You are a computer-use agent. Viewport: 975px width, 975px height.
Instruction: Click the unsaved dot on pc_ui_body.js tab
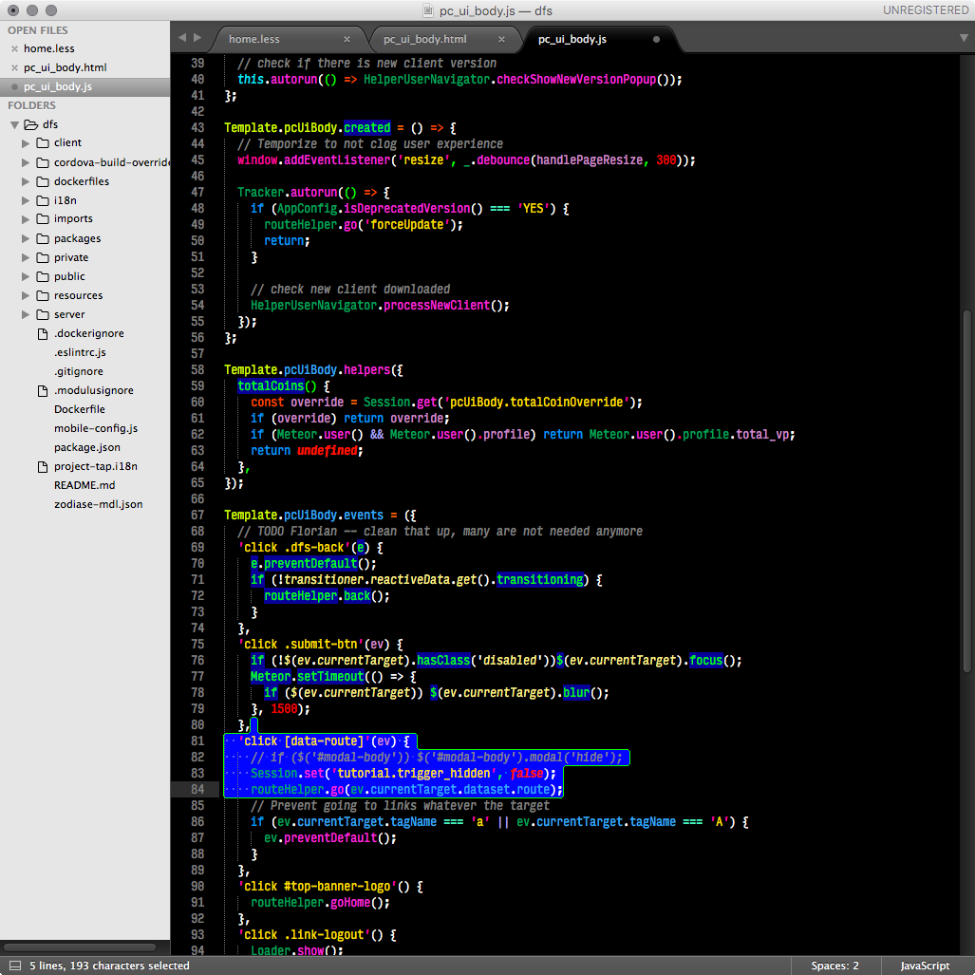(x=656, y=40)
